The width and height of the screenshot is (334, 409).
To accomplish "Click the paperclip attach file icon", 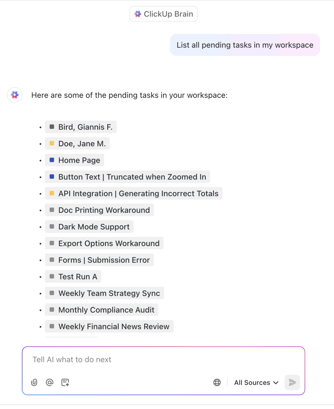I will [34, 382].
